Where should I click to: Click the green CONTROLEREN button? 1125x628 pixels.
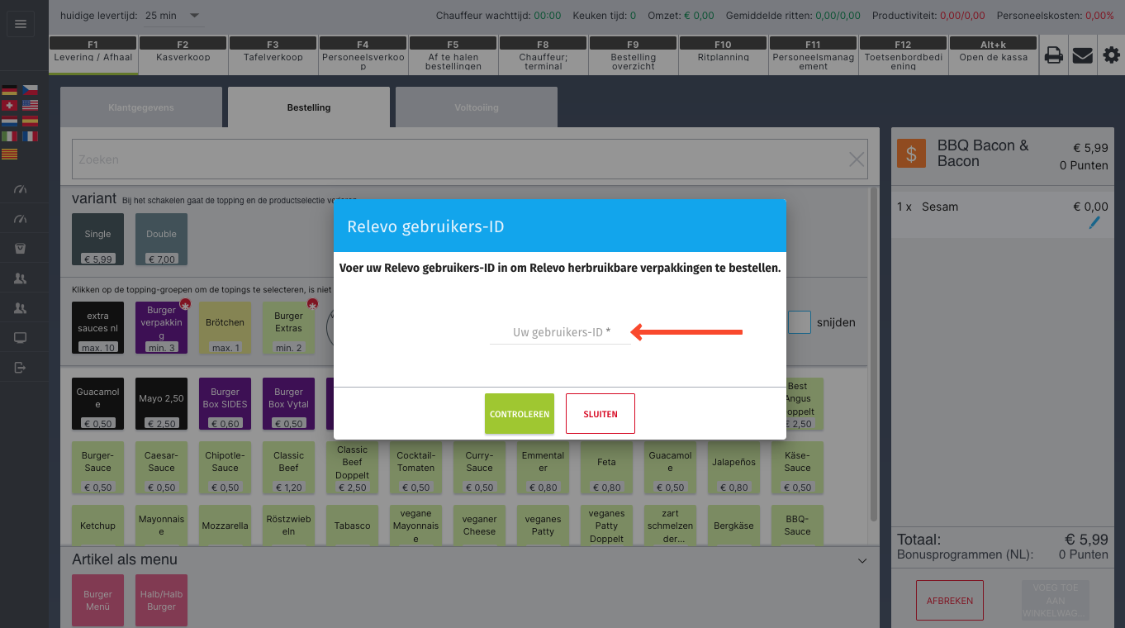pyautogui.click(x=520, y=414)
